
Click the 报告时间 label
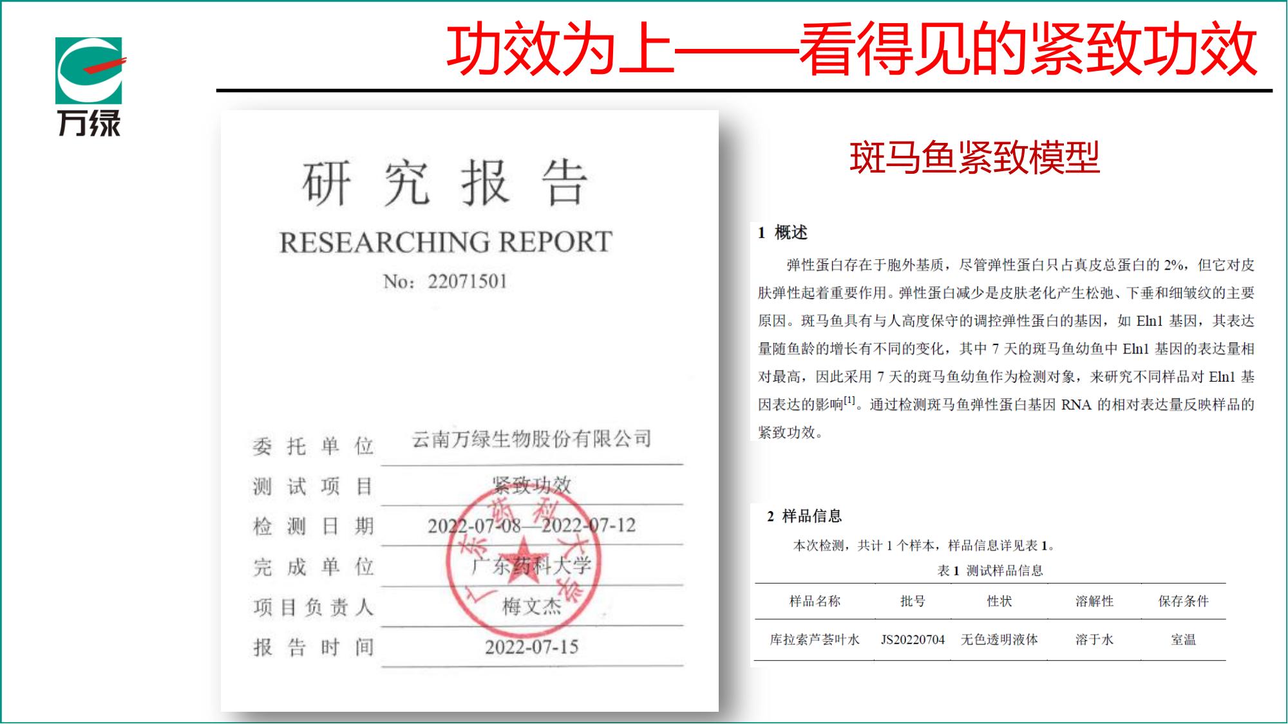coord(313,647)
